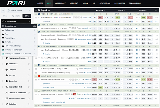160x108 pixels.
Task: Click the red 1-0 live score badge
Action: click(x=74, y=94)
